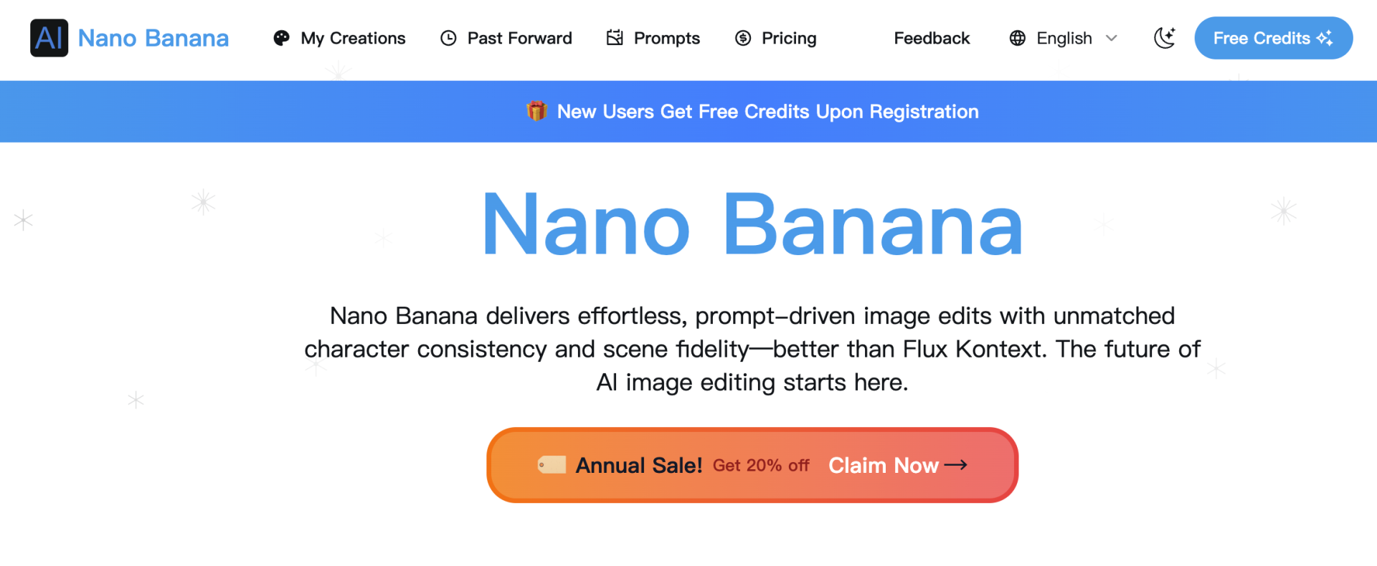Click the price tag icon on sale button
The image size is (1377, 566).
[552, 465]
